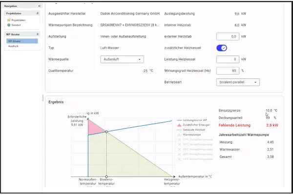Click the interner Heizstab 6,0 kW value
Viewport: 293px width, 195px height.
coord(240,25)
